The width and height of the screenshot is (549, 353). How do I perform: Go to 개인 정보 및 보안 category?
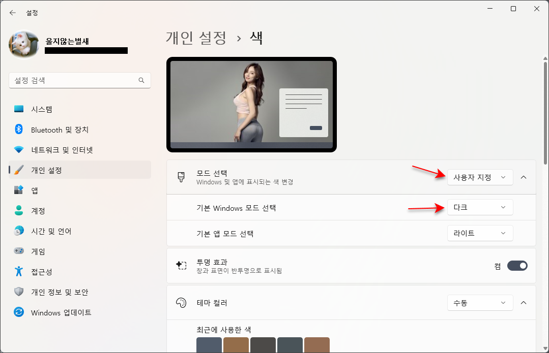[x=80, y=292]
